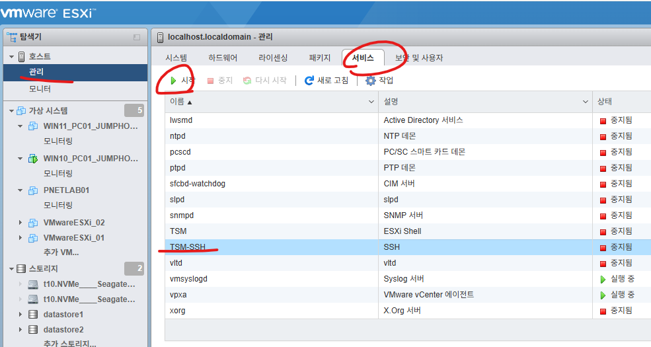Select the snmpd service row

coord(408,215)
